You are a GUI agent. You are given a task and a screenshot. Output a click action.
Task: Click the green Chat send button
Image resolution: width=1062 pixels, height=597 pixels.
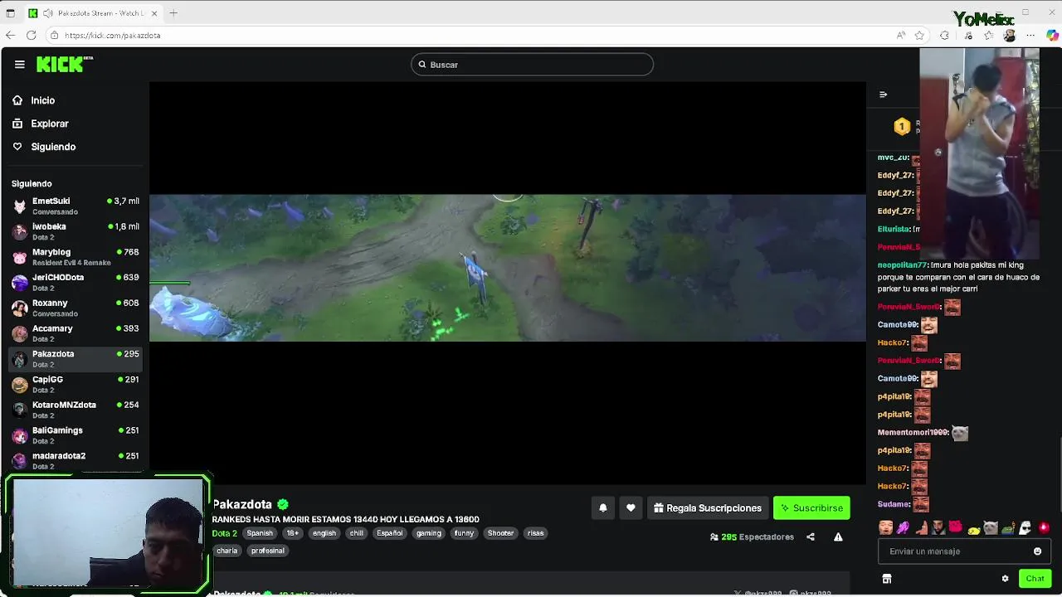(x=1035, y=579)
